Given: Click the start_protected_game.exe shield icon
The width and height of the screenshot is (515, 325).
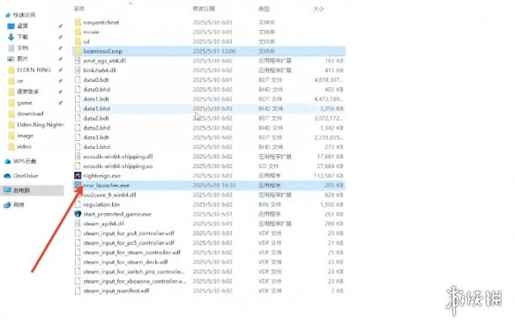Looking at the screenshot, I should click(x=78, y=214).
